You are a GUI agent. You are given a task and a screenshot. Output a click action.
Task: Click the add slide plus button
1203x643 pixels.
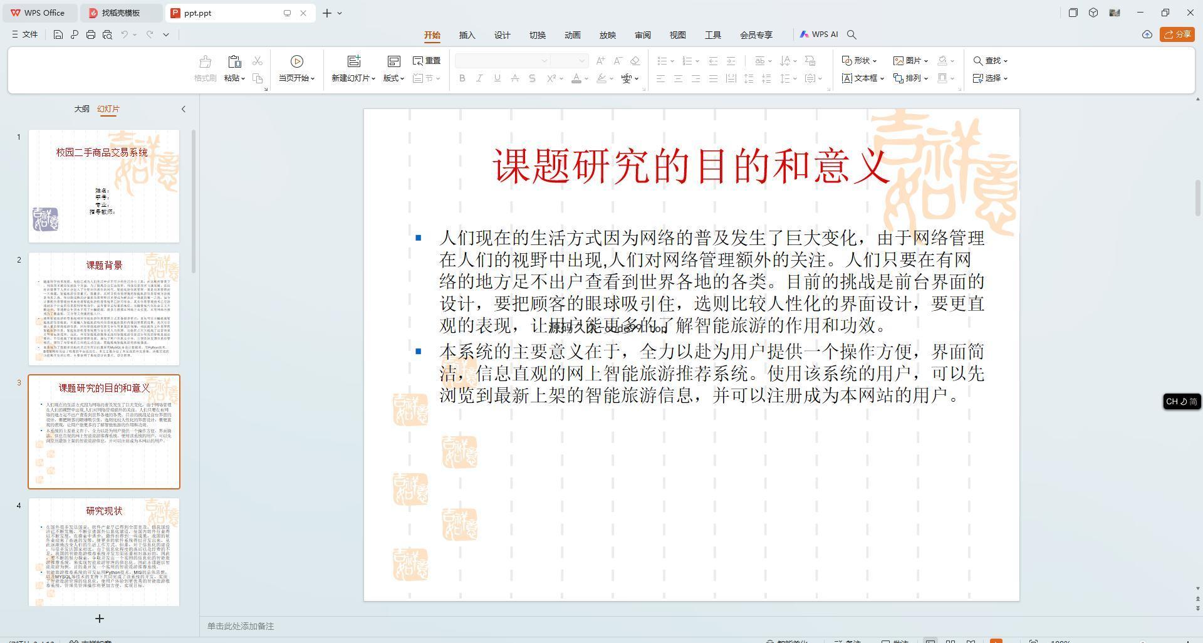coord(100,619)
